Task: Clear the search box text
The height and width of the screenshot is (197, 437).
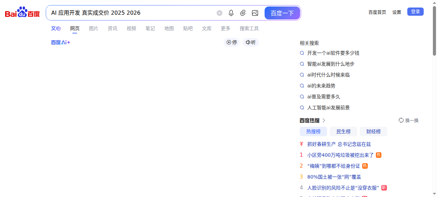Action: coord(220,13)
